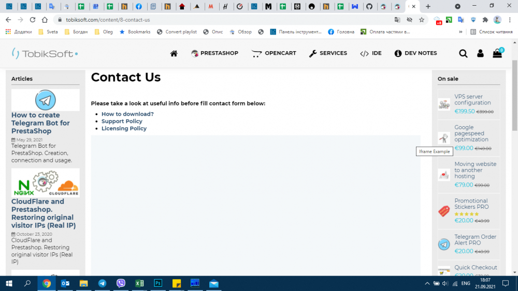
Task: Open the Licensing Policy link
Action: (124, 129)
